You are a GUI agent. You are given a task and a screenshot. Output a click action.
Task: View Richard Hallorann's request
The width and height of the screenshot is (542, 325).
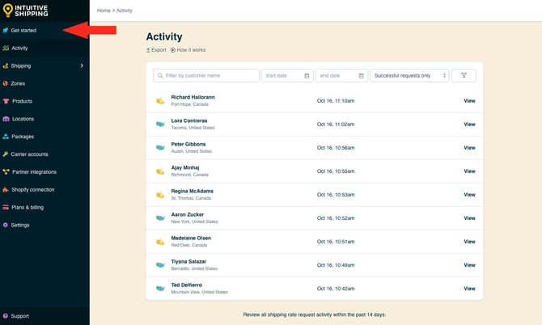469,101
